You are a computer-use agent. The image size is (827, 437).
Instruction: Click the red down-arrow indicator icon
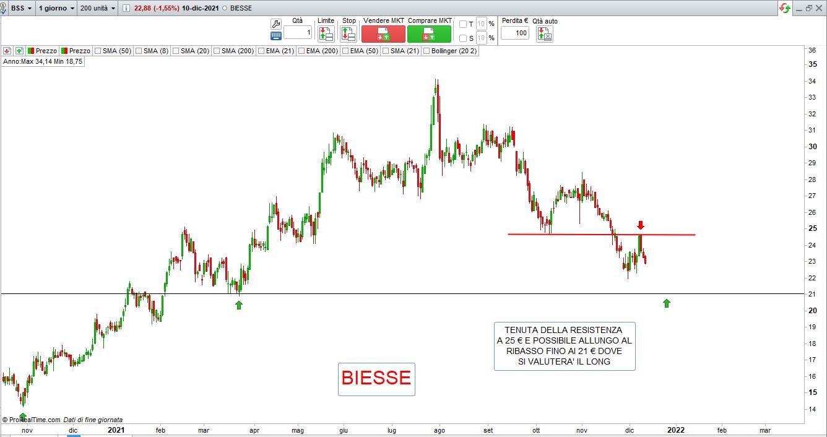(7, 51)
